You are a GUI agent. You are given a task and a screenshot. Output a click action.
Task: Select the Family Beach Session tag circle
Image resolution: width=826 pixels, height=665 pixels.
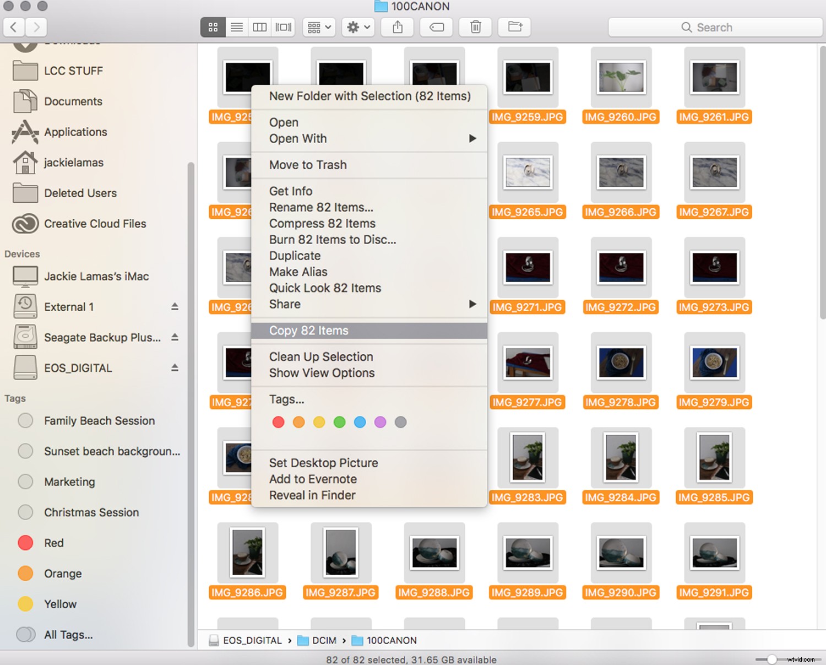point(25,420)
